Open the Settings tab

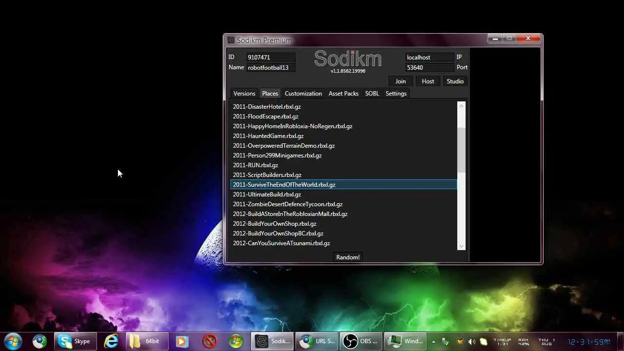[x=396, y=94]
